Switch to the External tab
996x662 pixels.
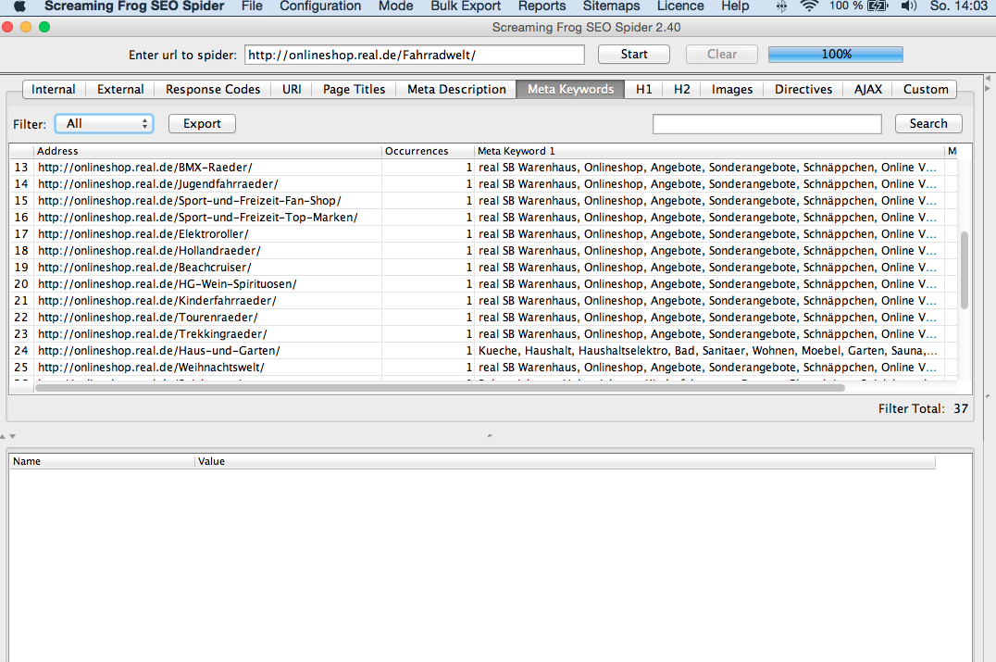tap(120, 90)
